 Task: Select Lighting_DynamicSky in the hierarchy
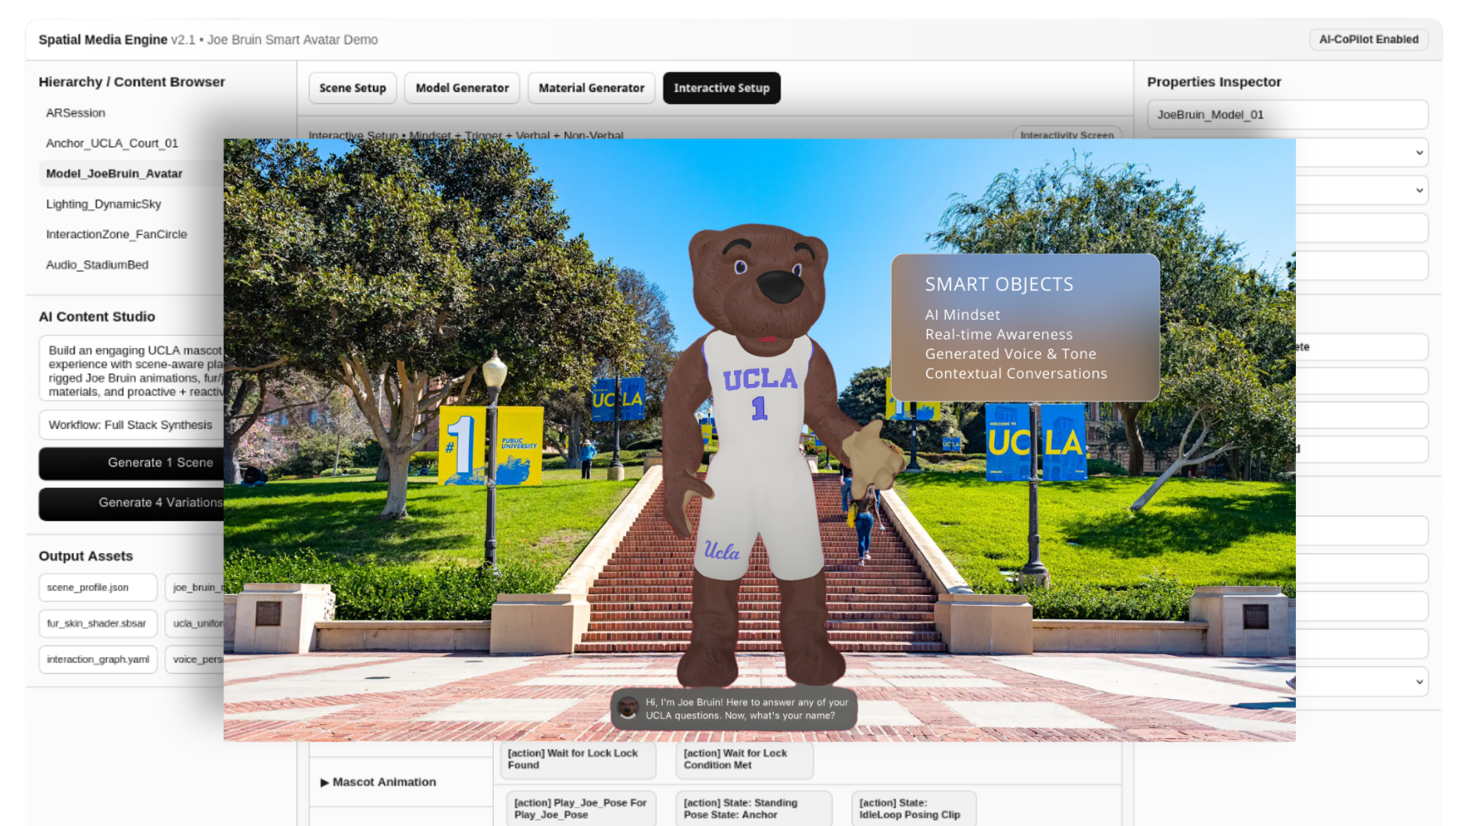click(x=103, y=204)
